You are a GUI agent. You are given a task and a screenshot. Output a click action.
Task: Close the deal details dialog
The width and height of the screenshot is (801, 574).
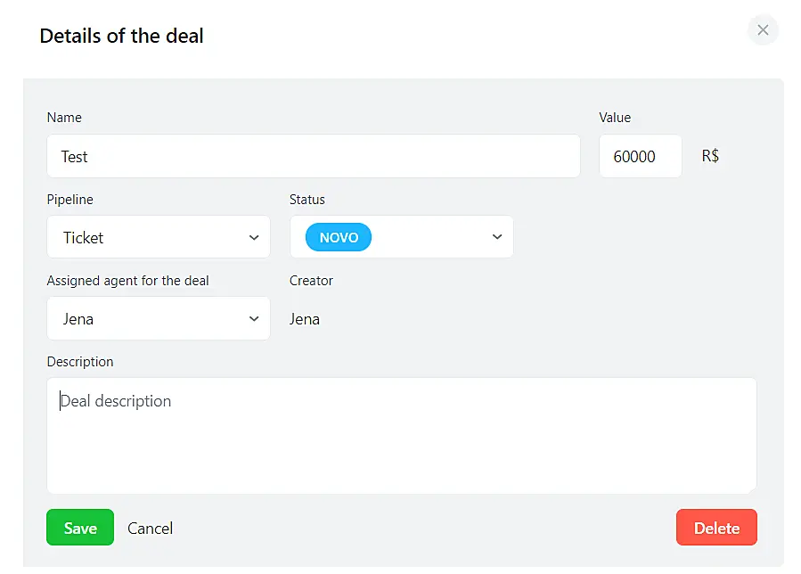pyautogui.click(x=763, y=30)
